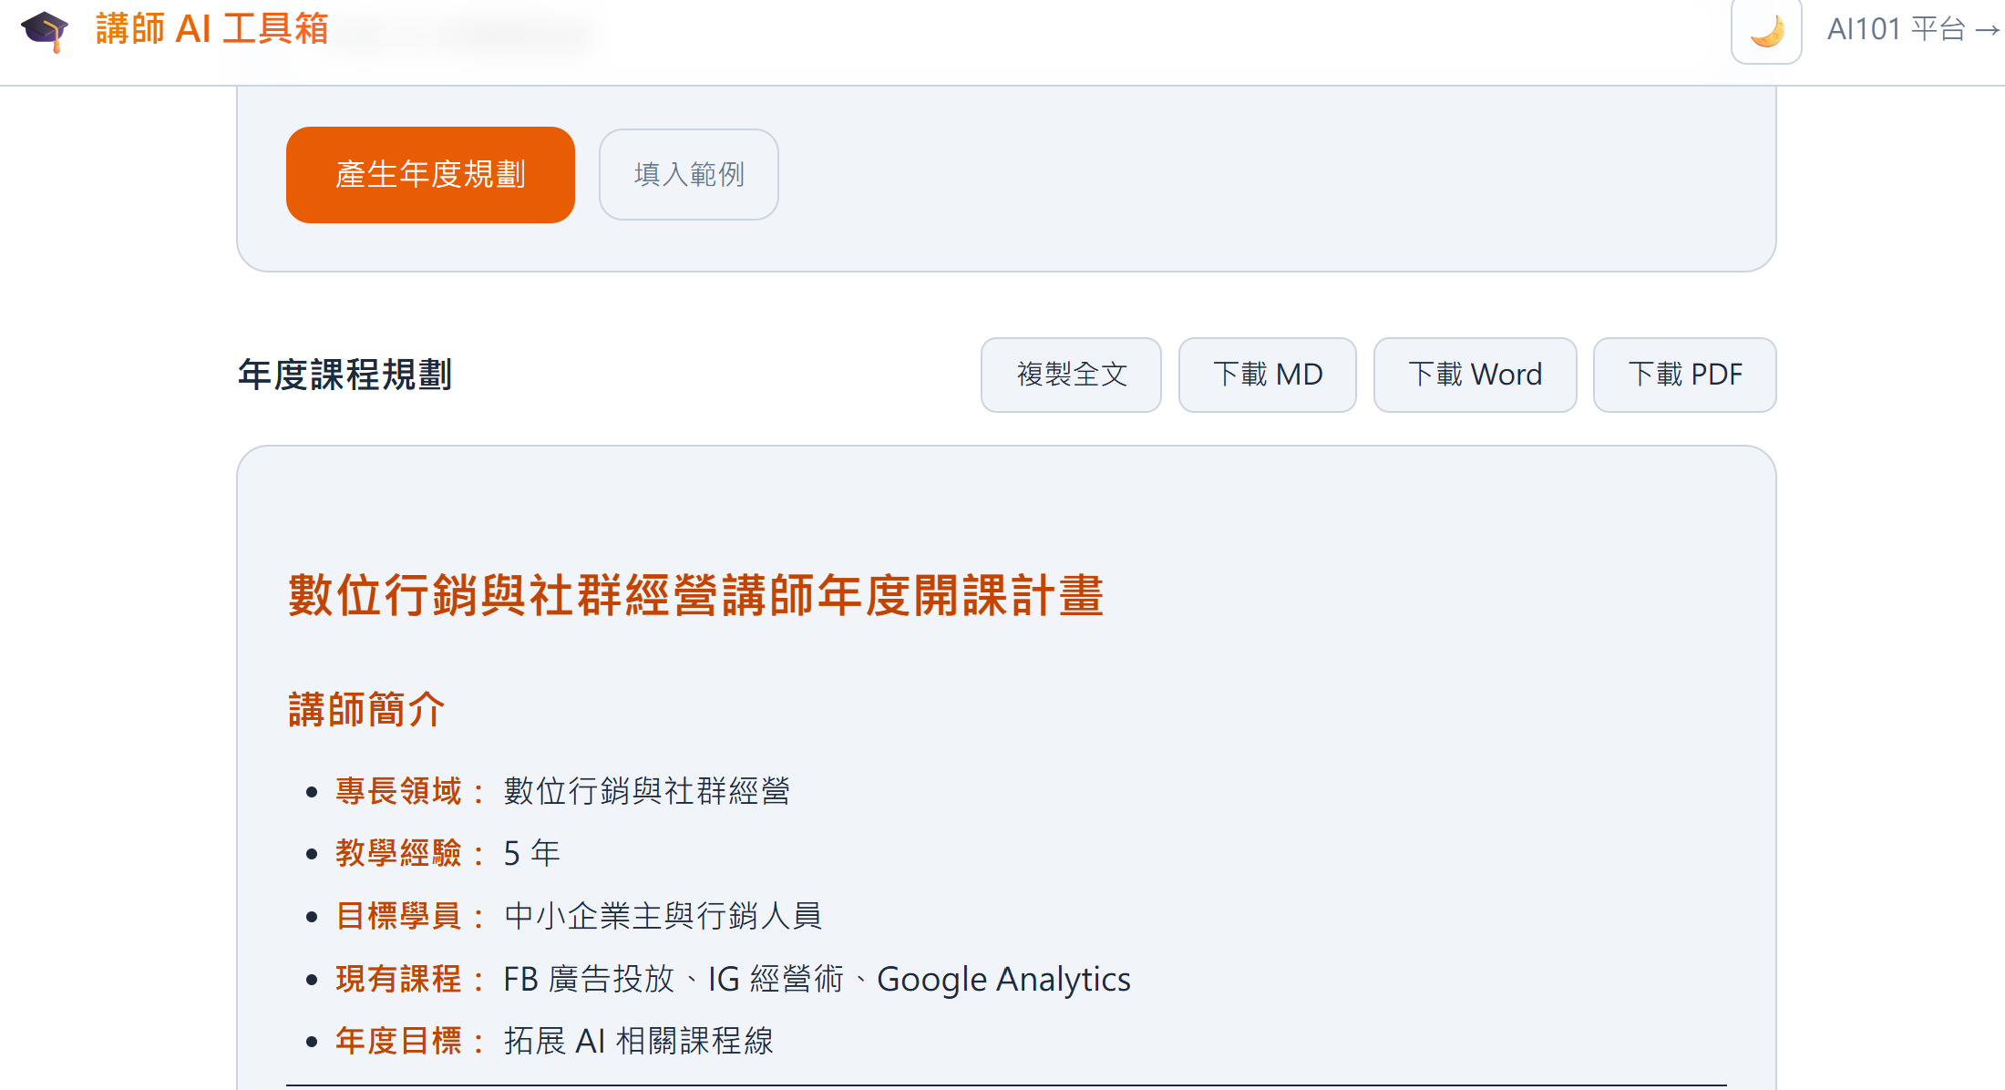Click the 現有課程 label

click(x=399, y=979)
